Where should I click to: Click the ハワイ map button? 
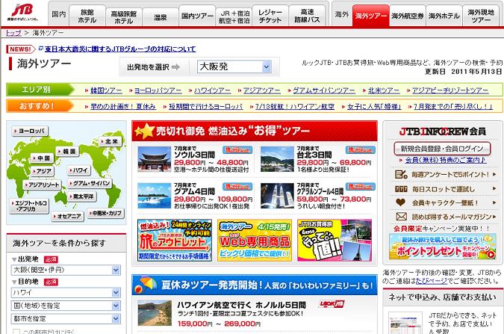pyautogui.click(x=78, y=170)
